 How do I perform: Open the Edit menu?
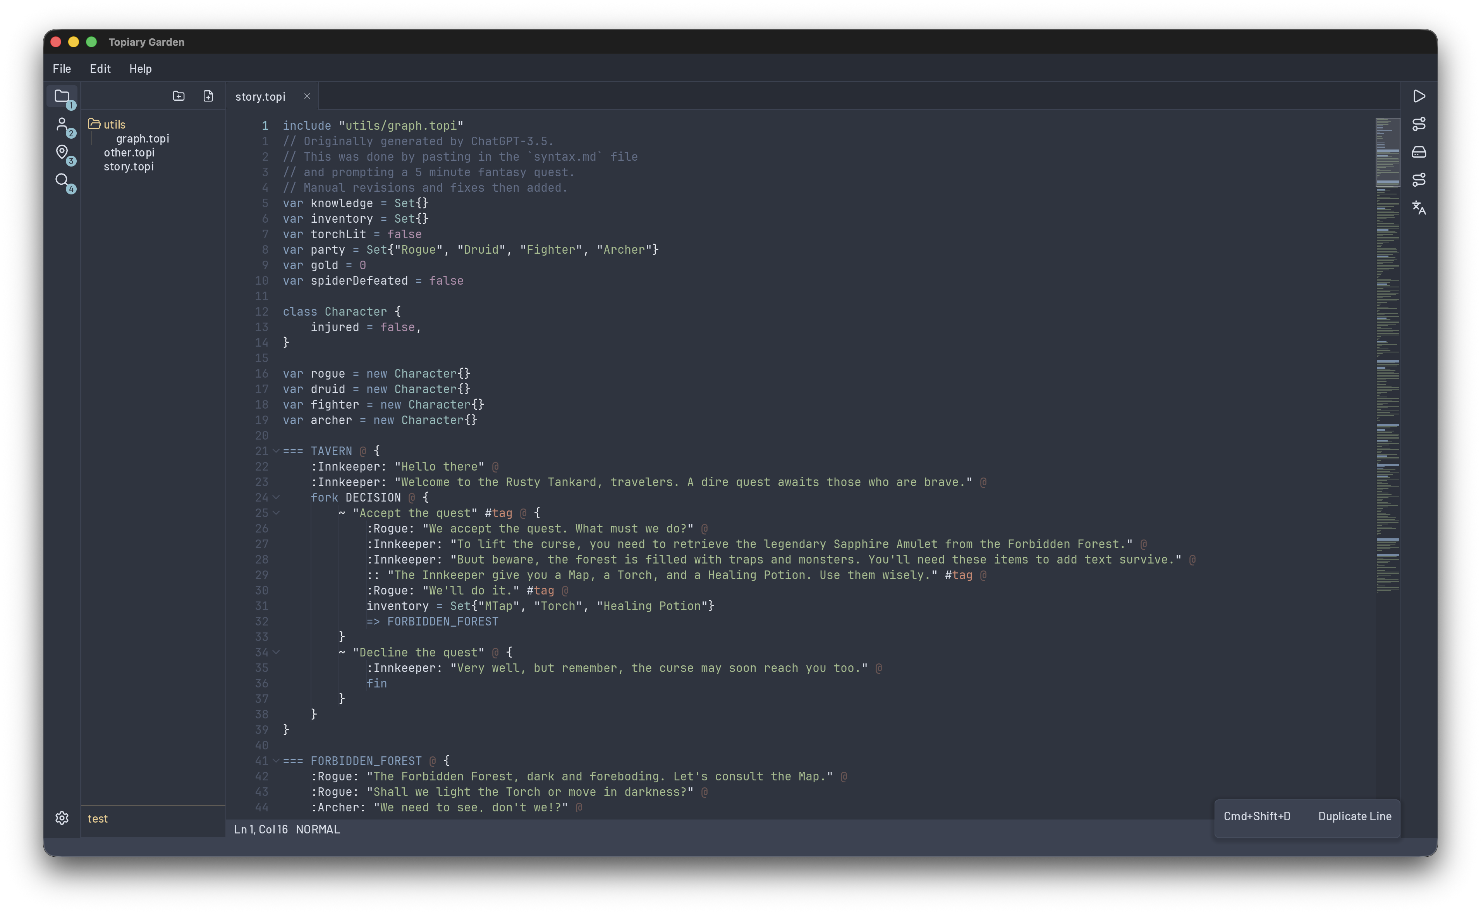pyautogui.click(x=100, y=69)
